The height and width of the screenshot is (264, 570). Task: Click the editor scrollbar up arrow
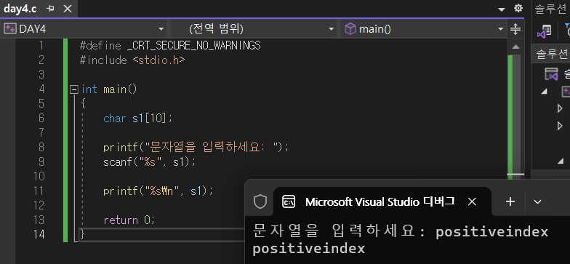(x=515, y=47)
